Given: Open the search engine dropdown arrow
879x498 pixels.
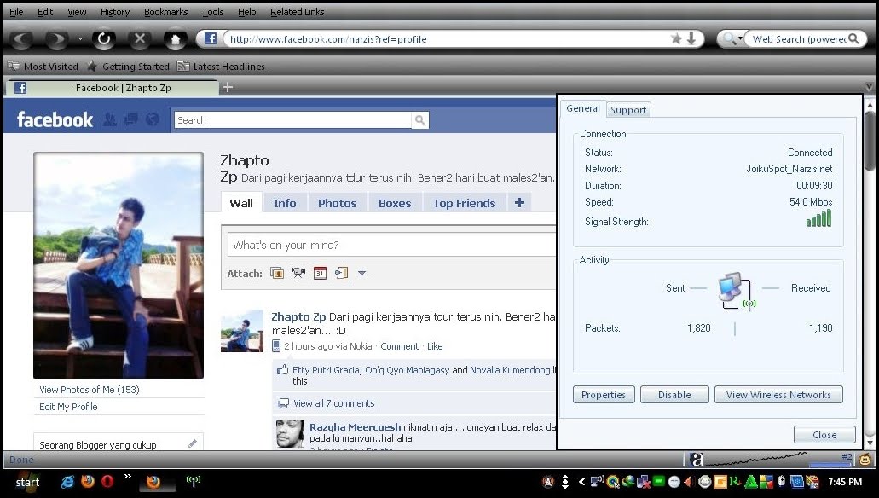Looking at the screenshot, I should coord(740,38).
